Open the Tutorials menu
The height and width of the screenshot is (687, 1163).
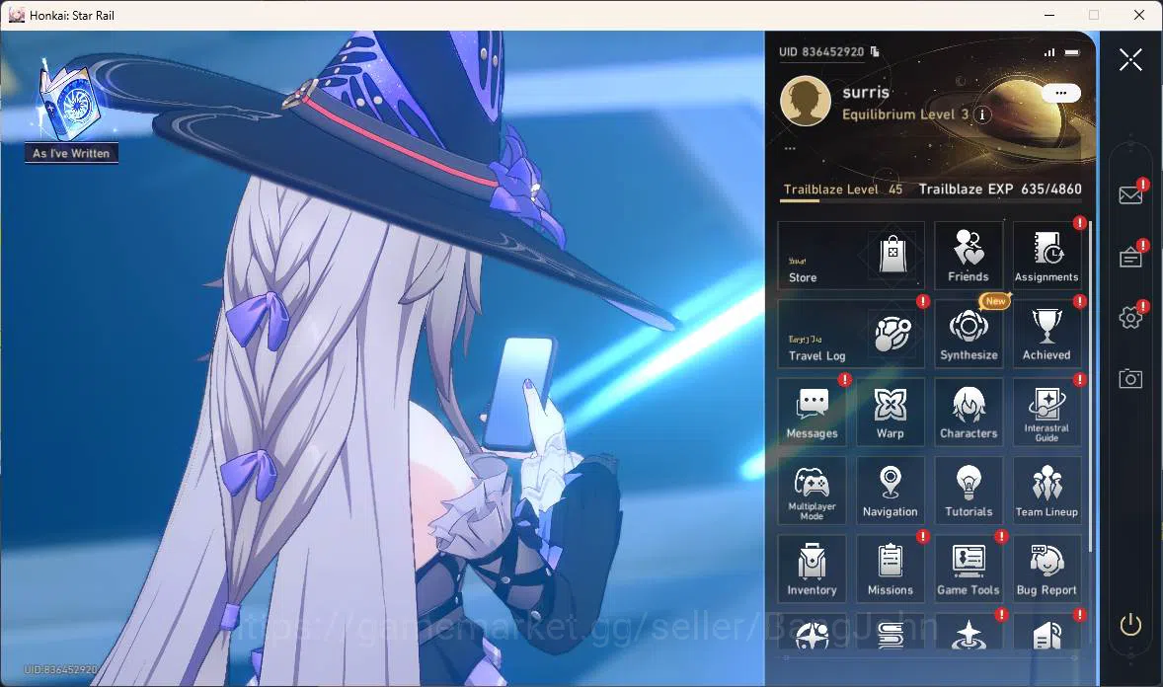point(969,491)
